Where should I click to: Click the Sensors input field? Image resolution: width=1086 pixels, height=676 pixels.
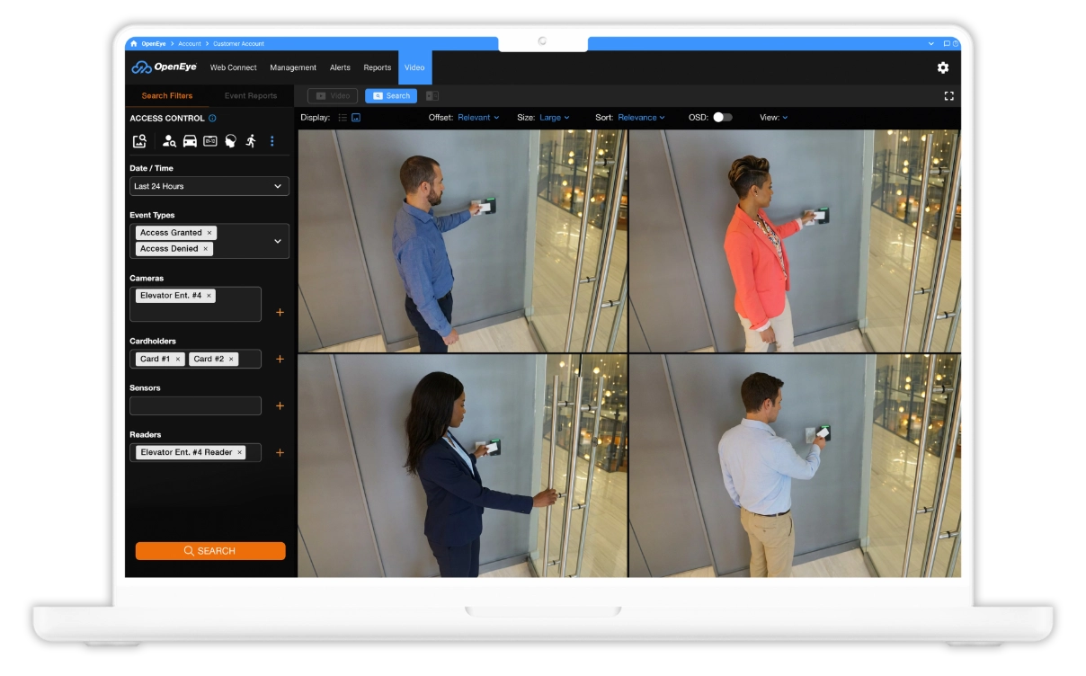(x=195, y=405)
